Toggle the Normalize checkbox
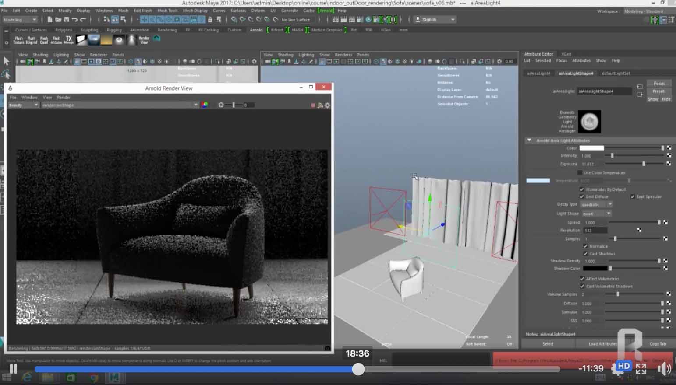The width and height of the screenshot is (676, 385). click(585, 246)
